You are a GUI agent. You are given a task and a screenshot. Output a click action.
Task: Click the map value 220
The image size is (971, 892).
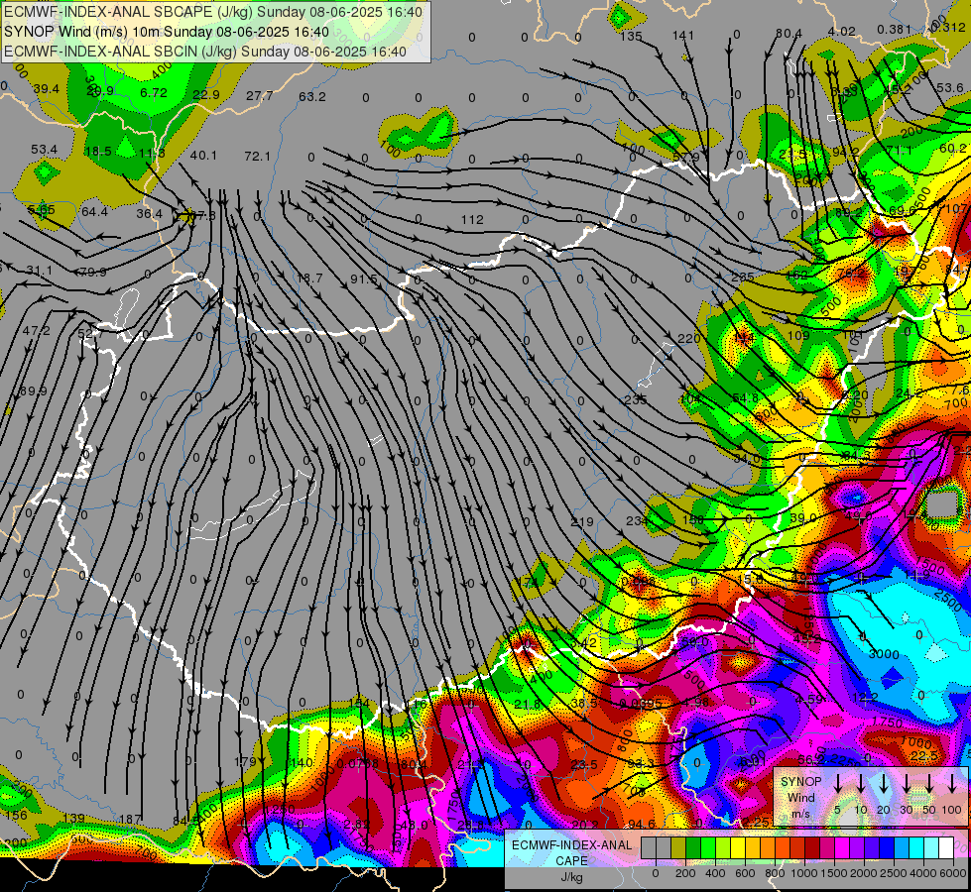[x=688, y=339]
